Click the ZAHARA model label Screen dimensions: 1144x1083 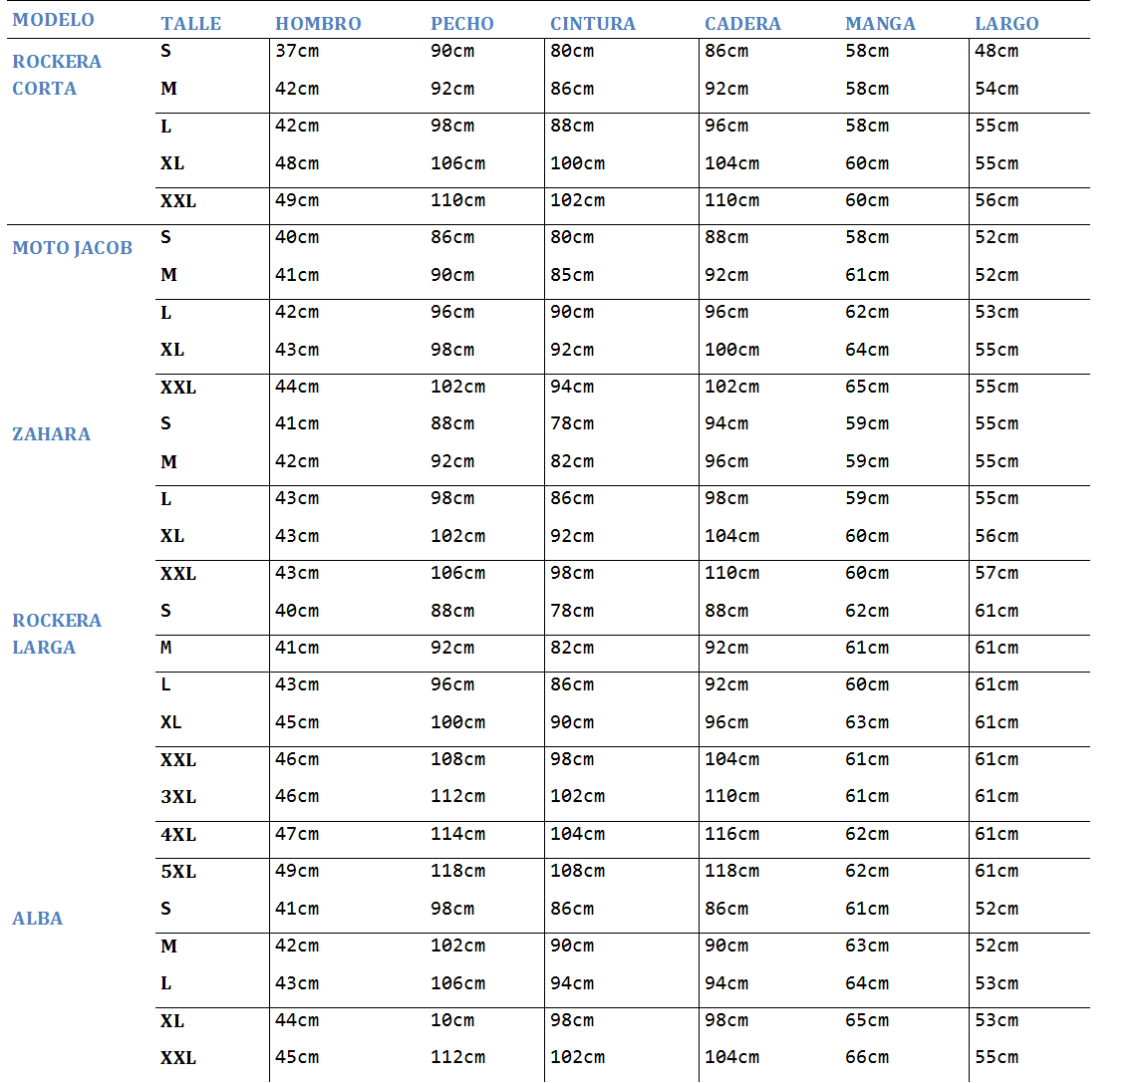click(51, 434)
